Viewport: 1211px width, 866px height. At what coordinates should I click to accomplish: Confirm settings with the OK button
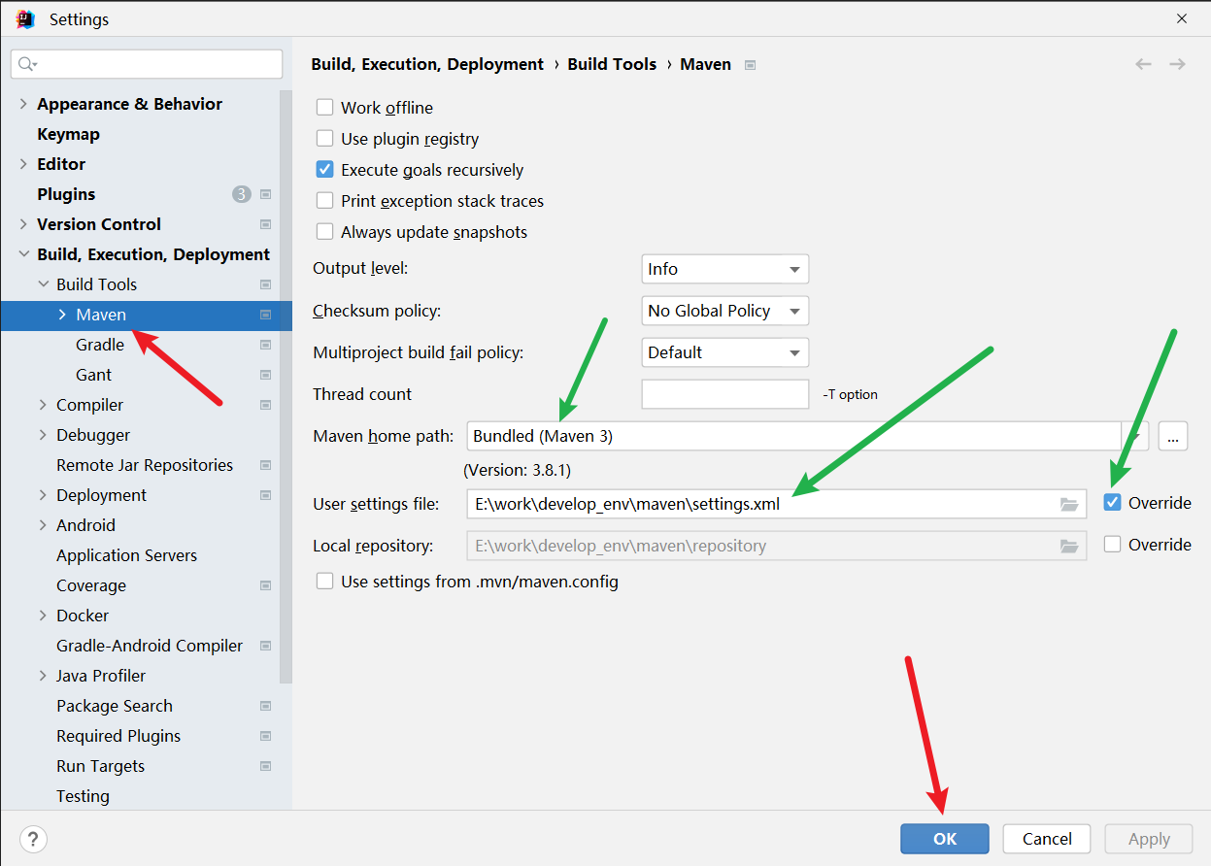pos(945,839)
